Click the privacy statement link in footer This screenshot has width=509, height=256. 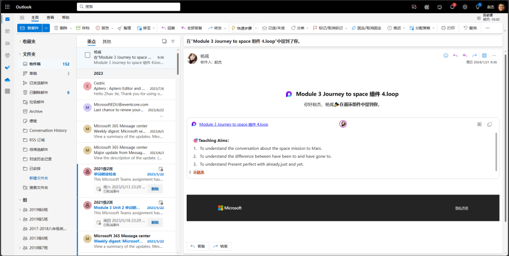pos(461,208)
